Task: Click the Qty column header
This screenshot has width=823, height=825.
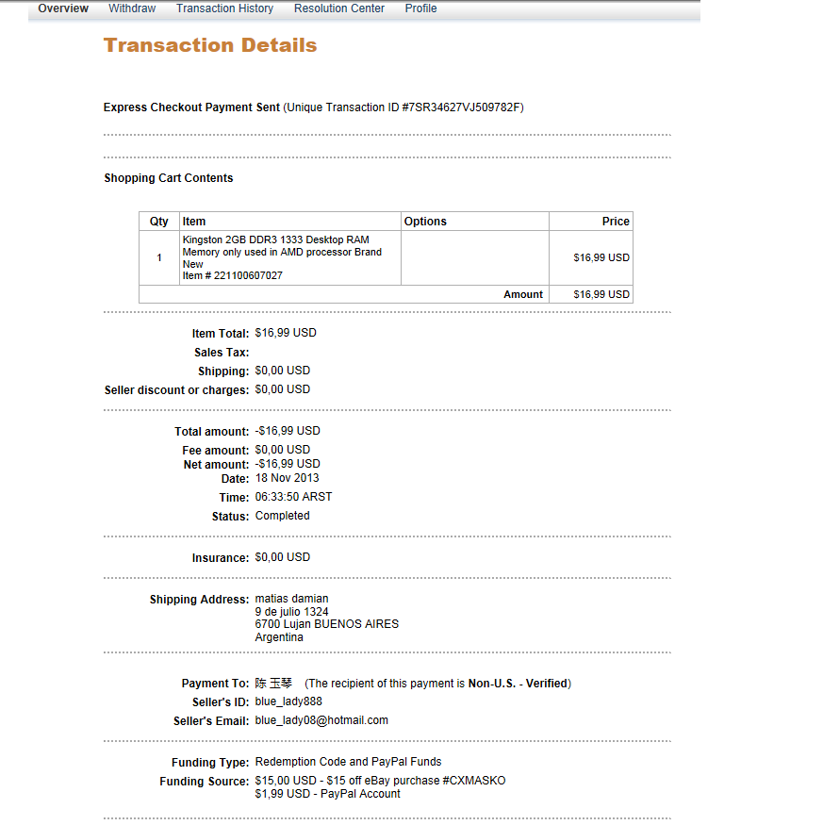Action: coord(159,222)
